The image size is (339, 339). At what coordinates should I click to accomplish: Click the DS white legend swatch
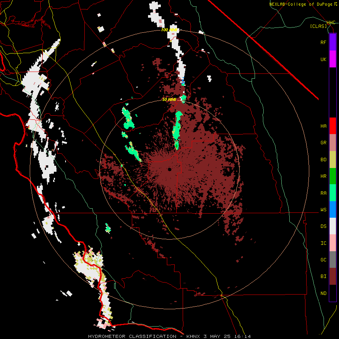[333, 226]
